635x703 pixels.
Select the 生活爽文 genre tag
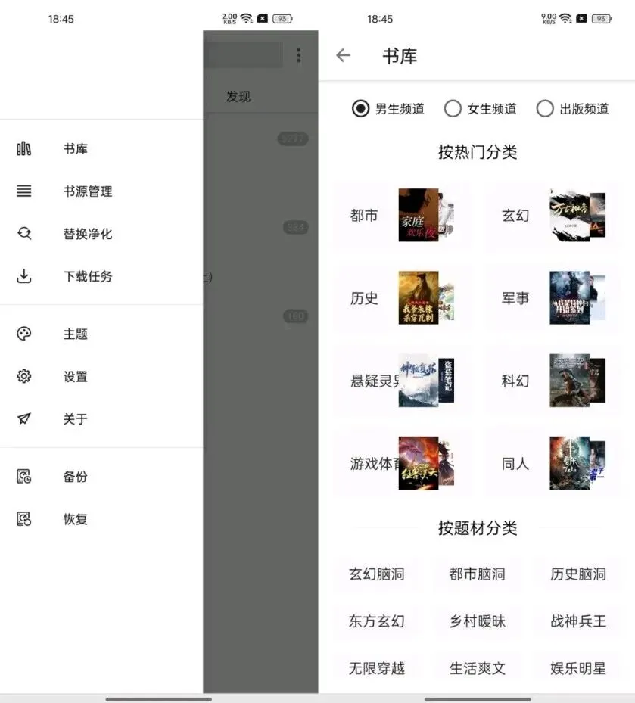pos(477,668)
